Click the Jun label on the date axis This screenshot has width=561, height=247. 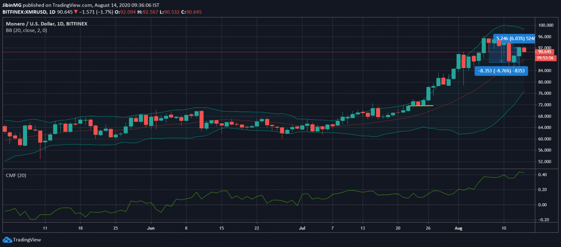pos(150,228)
